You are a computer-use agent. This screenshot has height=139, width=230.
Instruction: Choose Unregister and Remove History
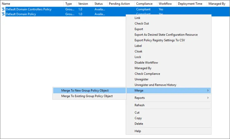click(x=155, y=85)
